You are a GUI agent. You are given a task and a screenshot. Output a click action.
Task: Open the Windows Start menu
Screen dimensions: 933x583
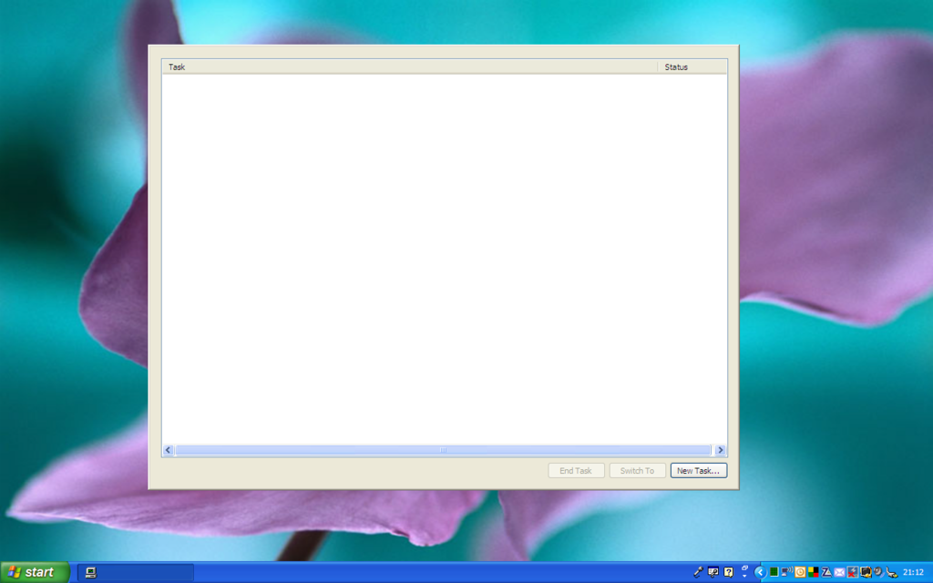pos(36,572)
